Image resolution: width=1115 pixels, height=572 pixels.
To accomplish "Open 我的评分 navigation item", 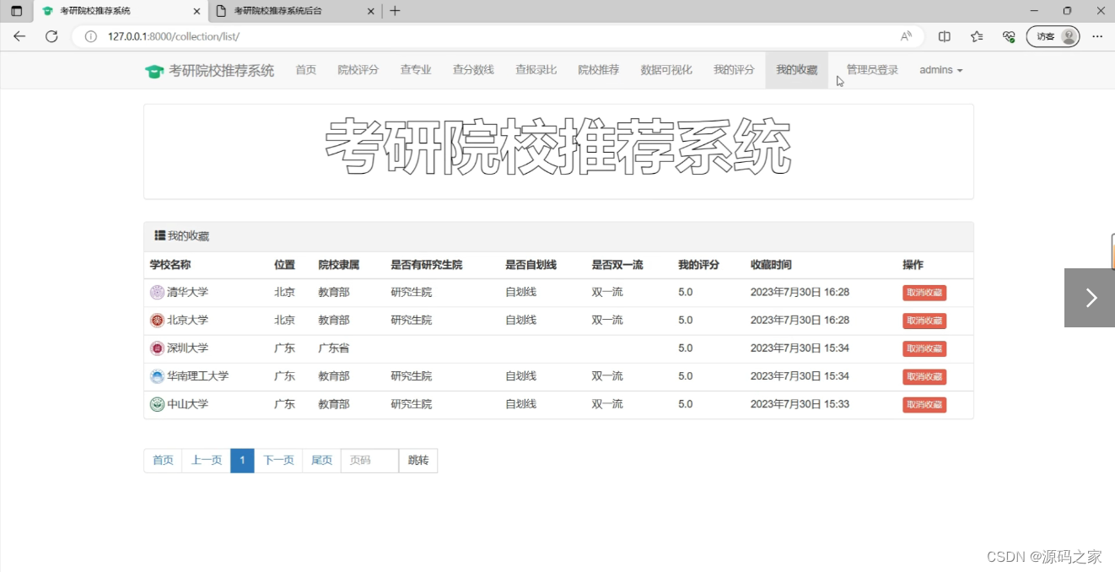I will 734,70.
